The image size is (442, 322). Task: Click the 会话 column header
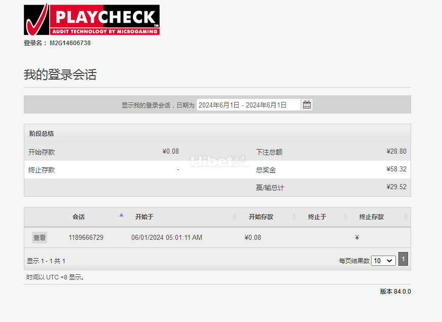pyautogui.click(x=79, y=217)
